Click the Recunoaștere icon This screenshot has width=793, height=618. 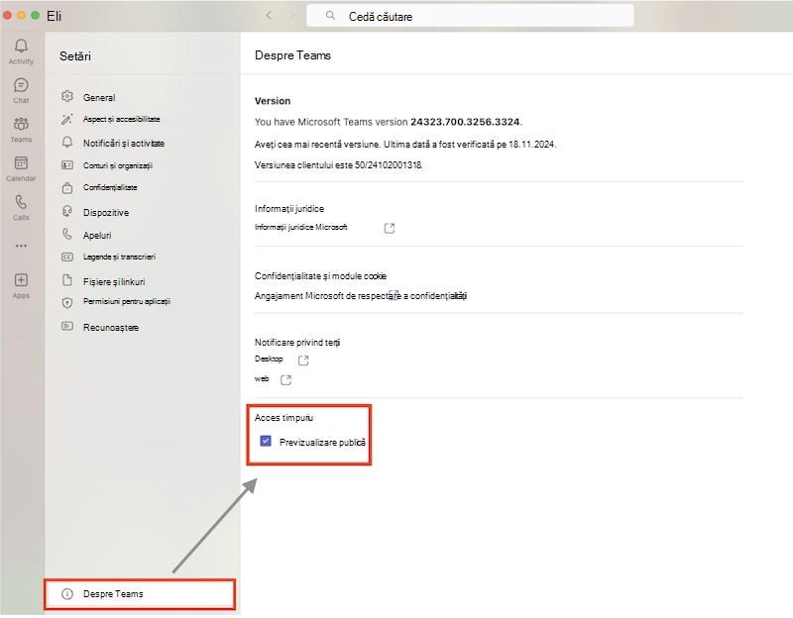[x=67, y=326]
